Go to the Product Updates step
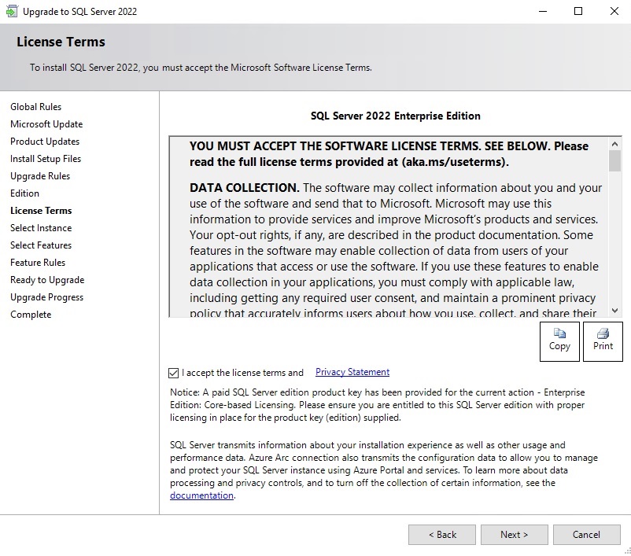Viewport: 631px width, 556px height. pyautogui.click(x=45, y=142)
